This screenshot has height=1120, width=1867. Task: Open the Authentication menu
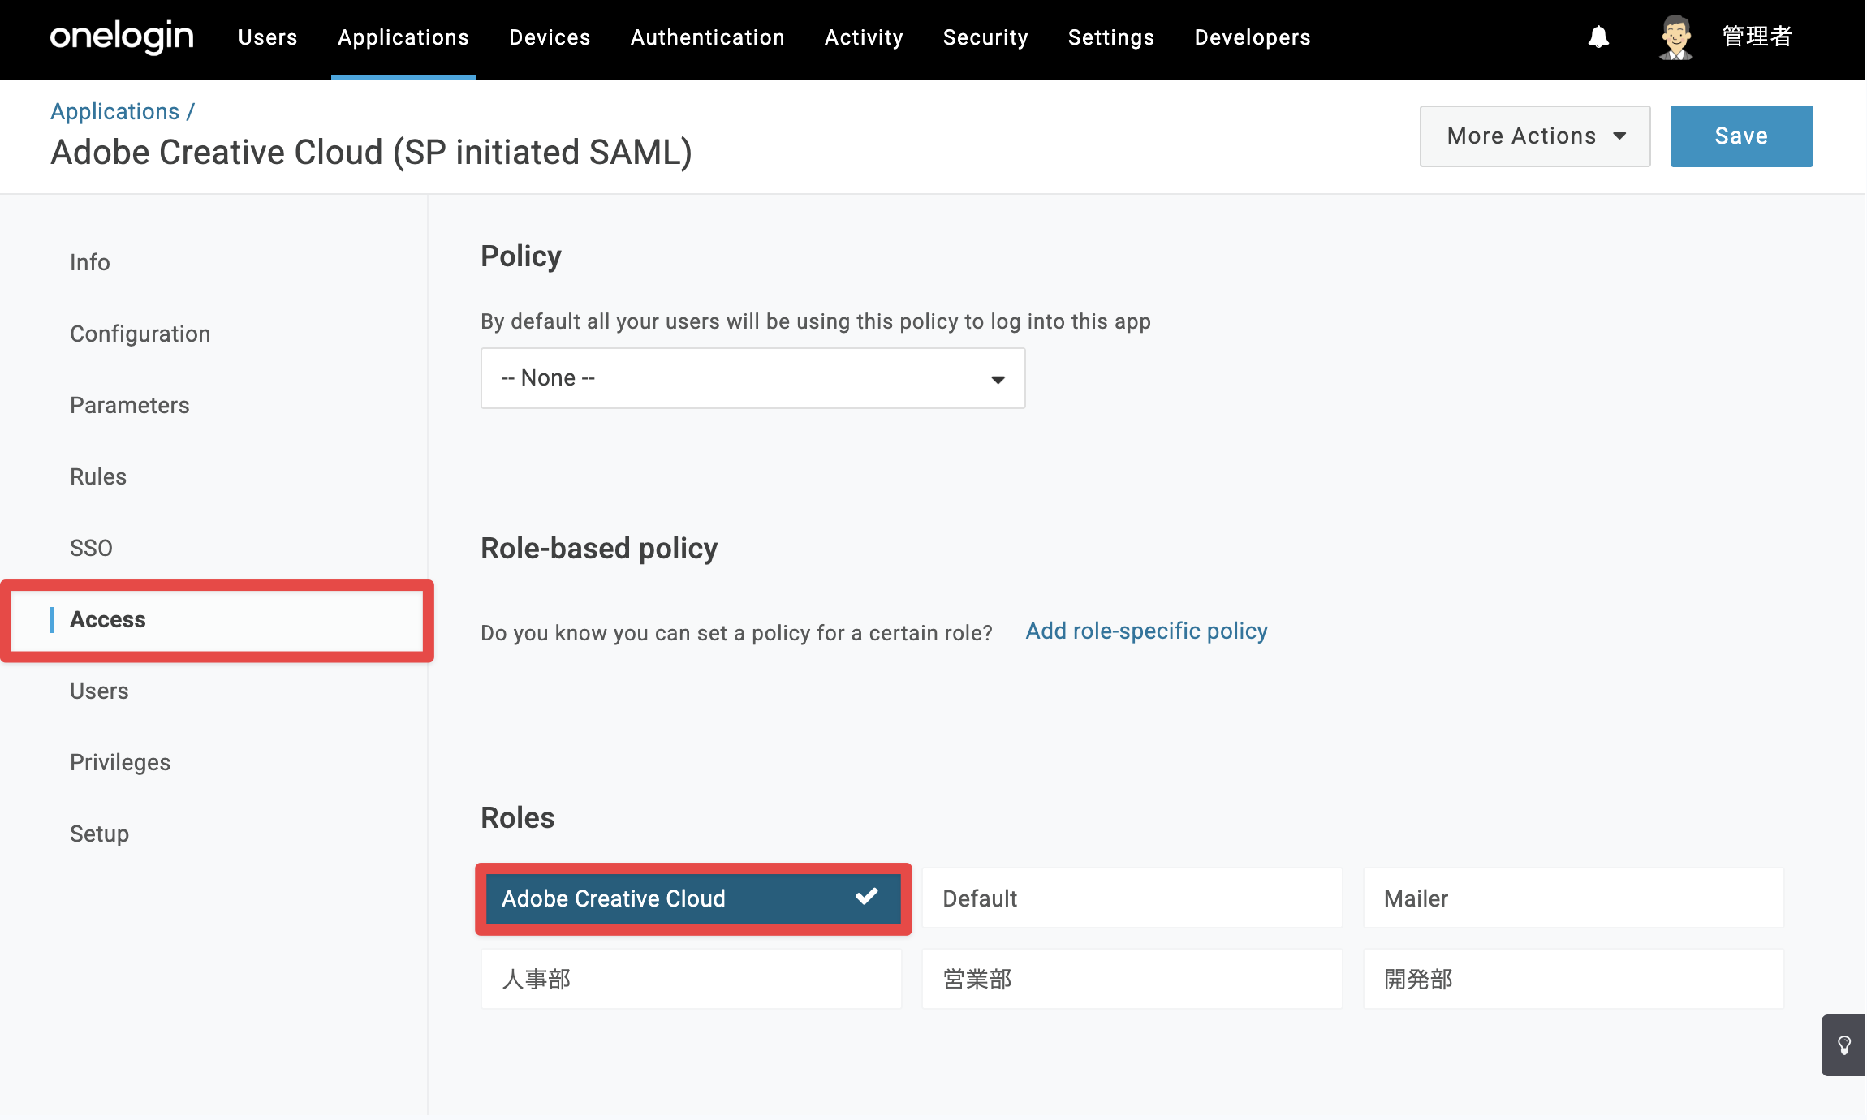708,37
